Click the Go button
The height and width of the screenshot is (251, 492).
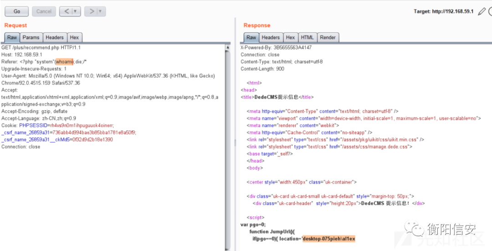click(17, 11)
